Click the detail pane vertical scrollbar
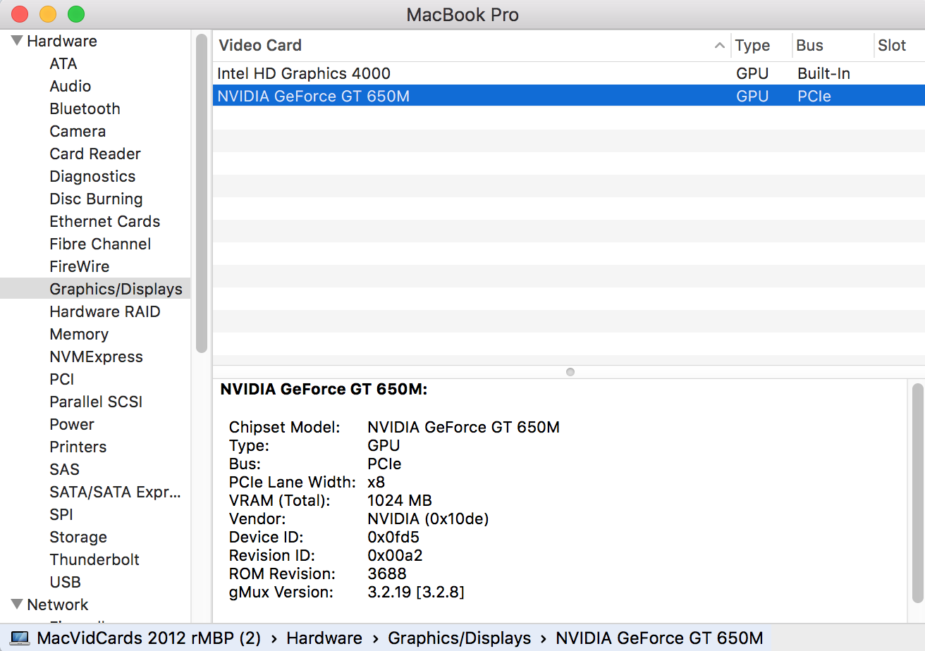The width and height of the screenshot is (925, 651). pyautogui.click(x=917, y=493)
